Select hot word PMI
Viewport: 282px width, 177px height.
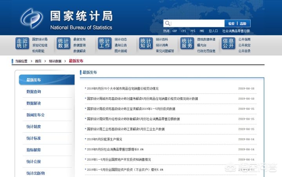click(x=202, y=31)
